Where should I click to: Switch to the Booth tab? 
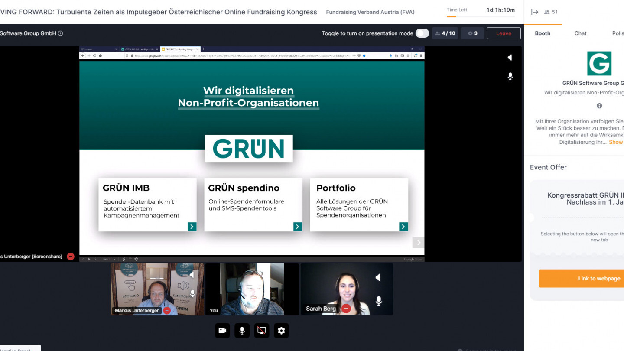(x=543, y=33)
